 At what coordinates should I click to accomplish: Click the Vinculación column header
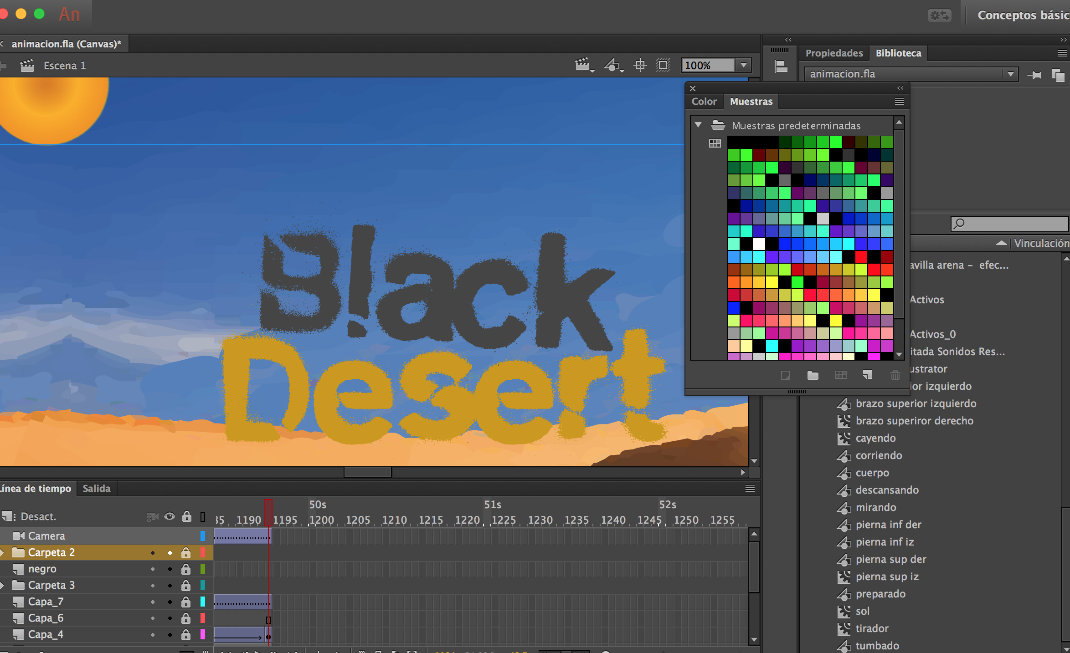(1041, 243)
